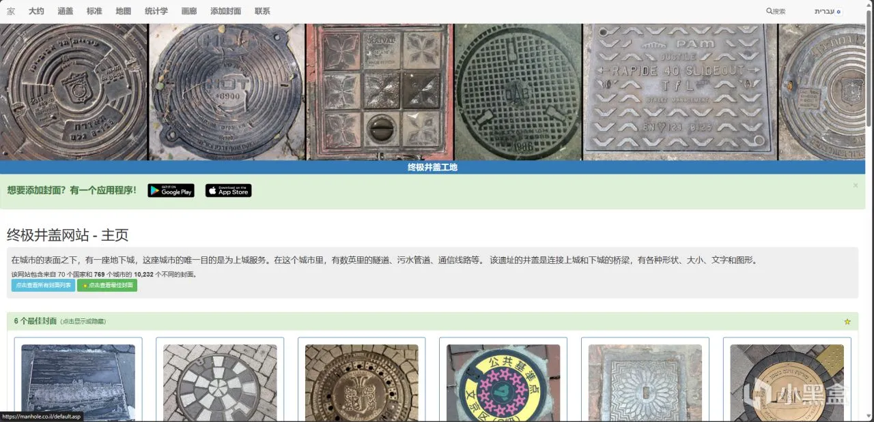This screenshot has width=874, height=422.
Task: Open the 家 home menu item
Action: click(11, 12)
